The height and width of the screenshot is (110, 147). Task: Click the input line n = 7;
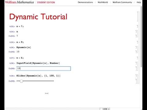(x=20, y=26)
